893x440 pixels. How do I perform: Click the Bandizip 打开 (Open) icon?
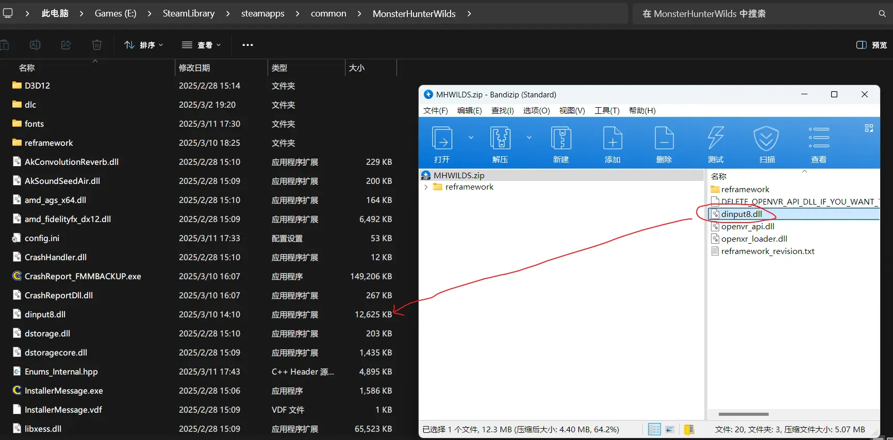pos(442,139)
